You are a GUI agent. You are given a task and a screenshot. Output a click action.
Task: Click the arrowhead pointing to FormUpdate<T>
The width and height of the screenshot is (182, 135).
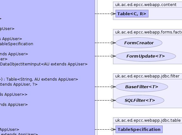click(113, 56)
